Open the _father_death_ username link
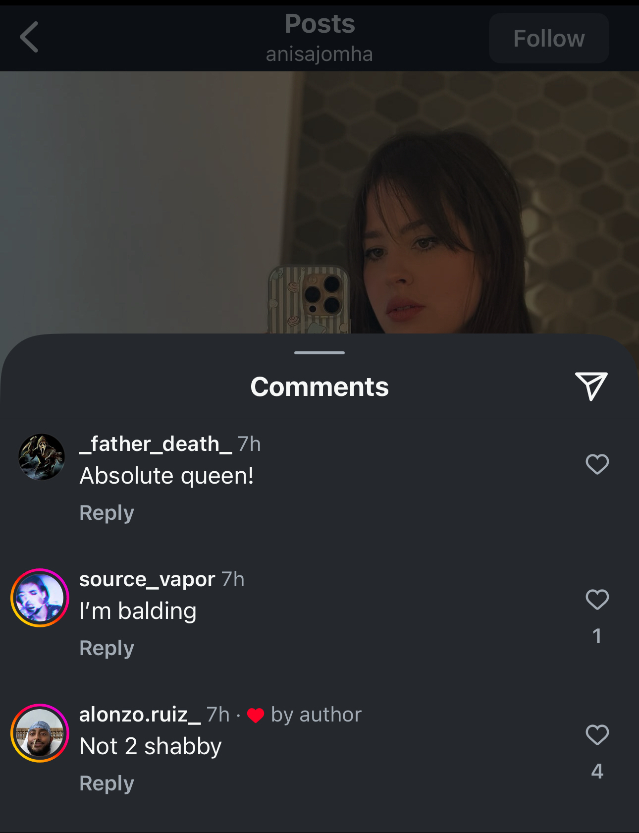The image size is (639, 833). [x=156, y=444]
